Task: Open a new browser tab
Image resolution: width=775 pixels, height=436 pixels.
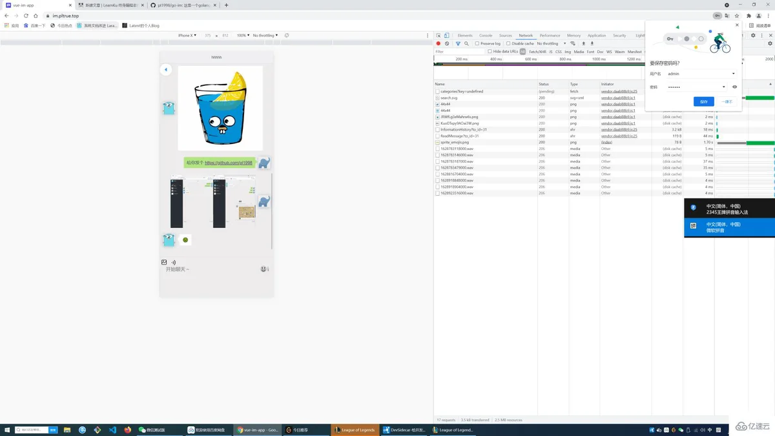Action: coord(226,5)
